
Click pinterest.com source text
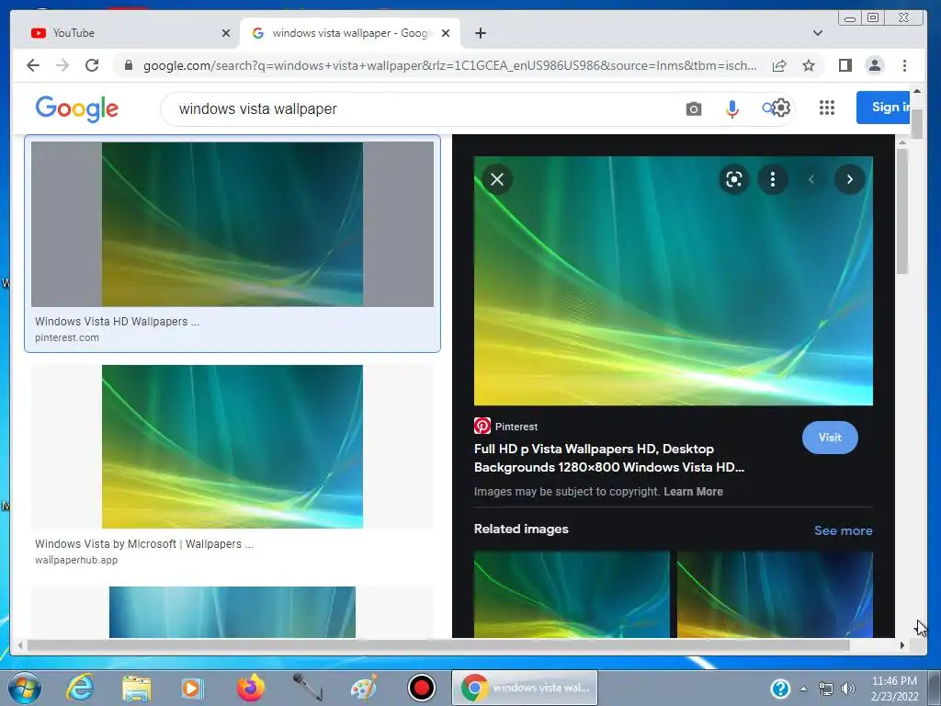tap(66, 338)
